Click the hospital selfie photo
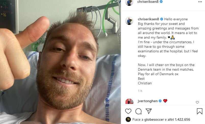205x124 pixels. pyautogui.click(x=60, y=62)
